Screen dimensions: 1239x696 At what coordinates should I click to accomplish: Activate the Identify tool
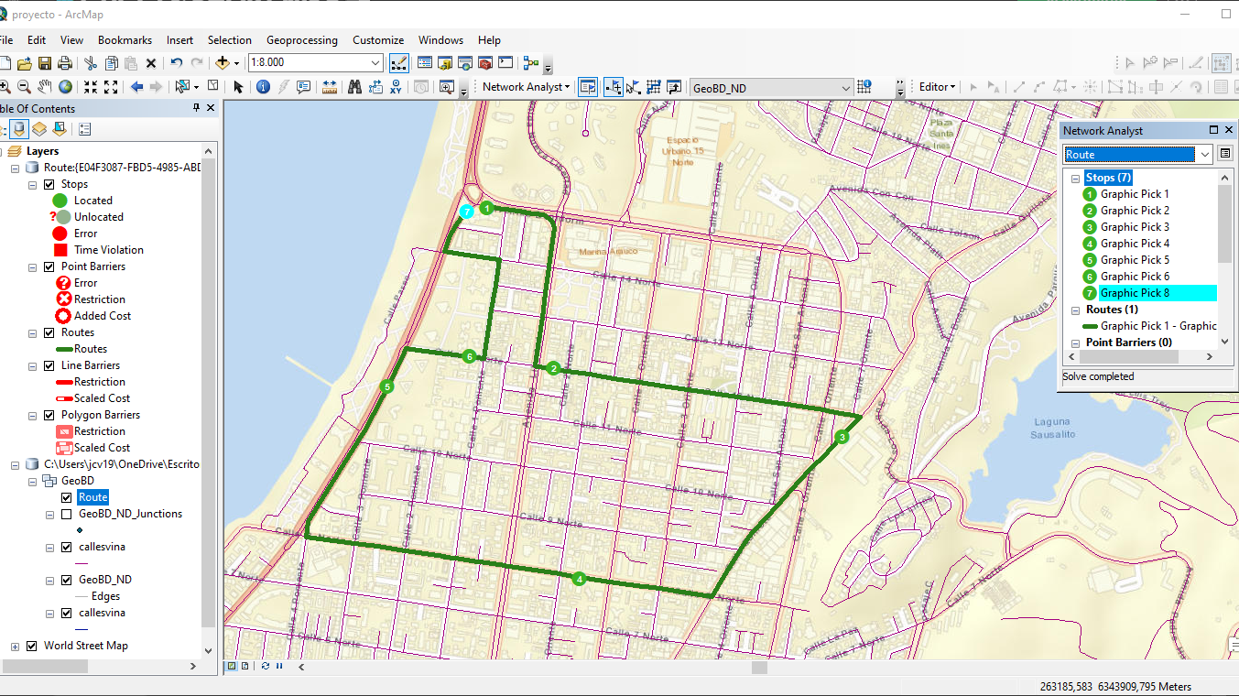263,87
